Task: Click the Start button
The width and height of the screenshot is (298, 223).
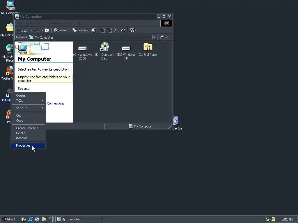Action: [x=8, y=219]
